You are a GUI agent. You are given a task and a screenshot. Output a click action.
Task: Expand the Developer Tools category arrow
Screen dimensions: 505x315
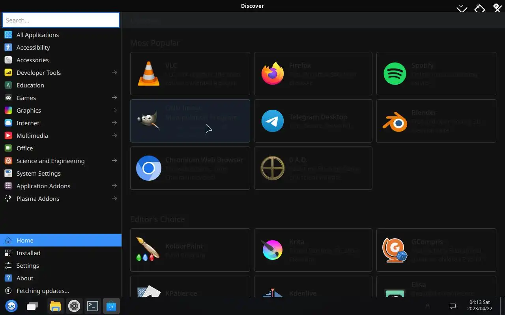[114, 72]
